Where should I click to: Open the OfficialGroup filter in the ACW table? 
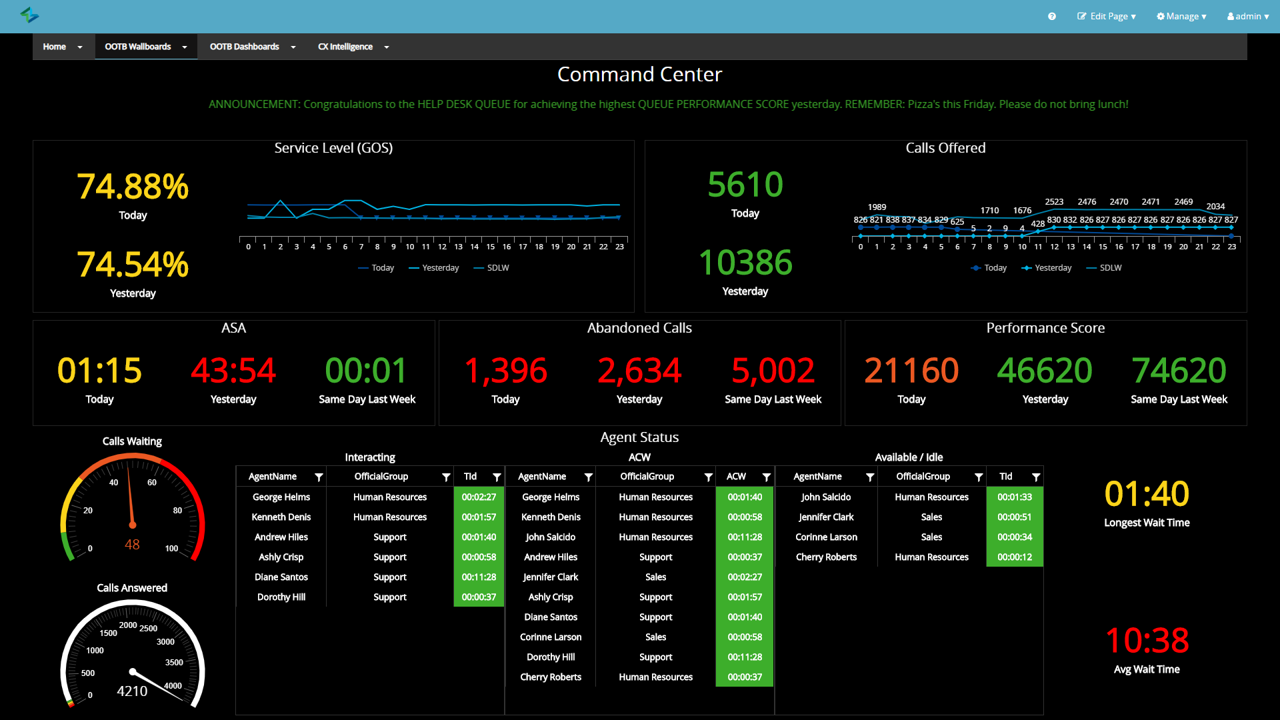pos(708,477)
